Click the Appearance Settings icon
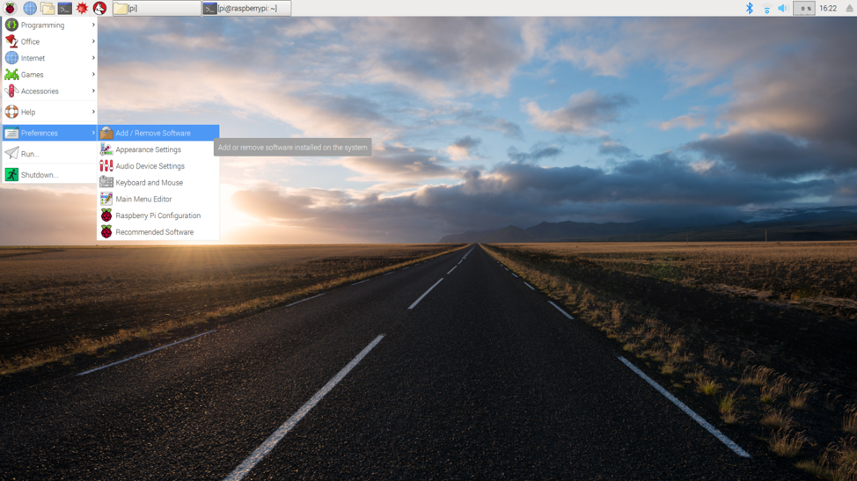 point(106,149)
